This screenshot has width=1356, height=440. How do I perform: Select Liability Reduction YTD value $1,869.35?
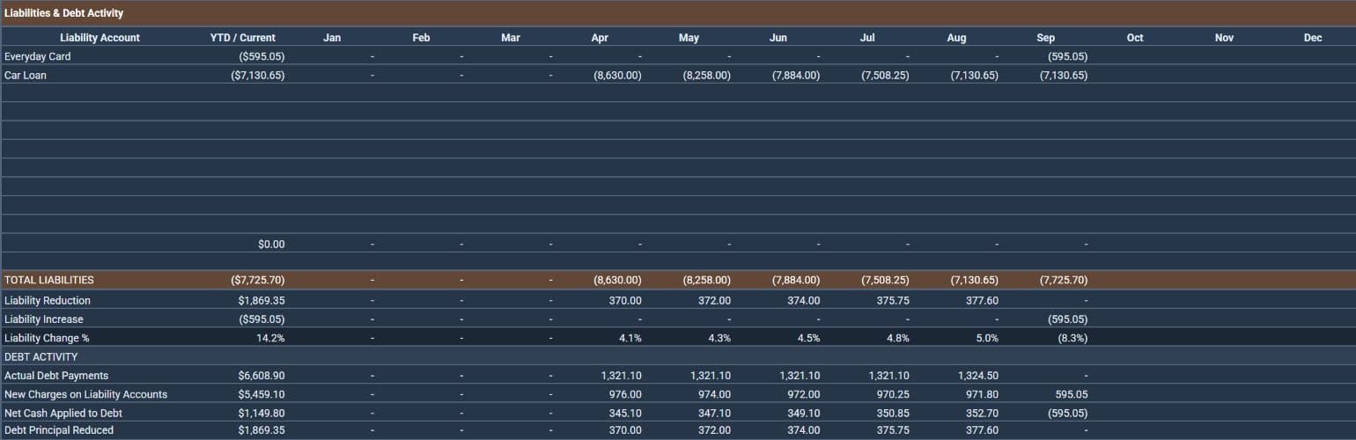tap(262, 301)
